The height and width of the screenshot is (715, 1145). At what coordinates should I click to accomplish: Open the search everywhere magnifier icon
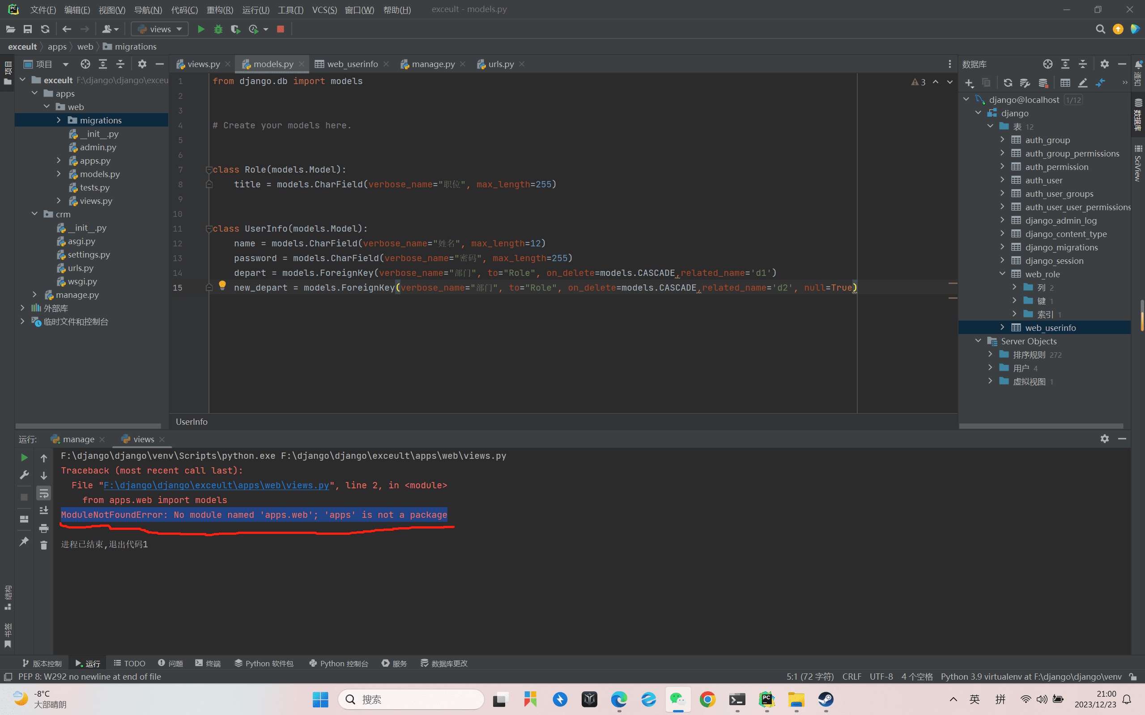point(1101,30)
